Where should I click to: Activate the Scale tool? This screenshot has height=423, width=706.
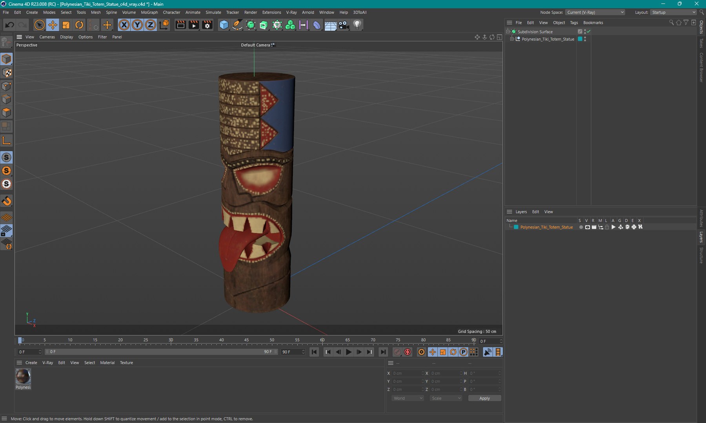point(66,25)
